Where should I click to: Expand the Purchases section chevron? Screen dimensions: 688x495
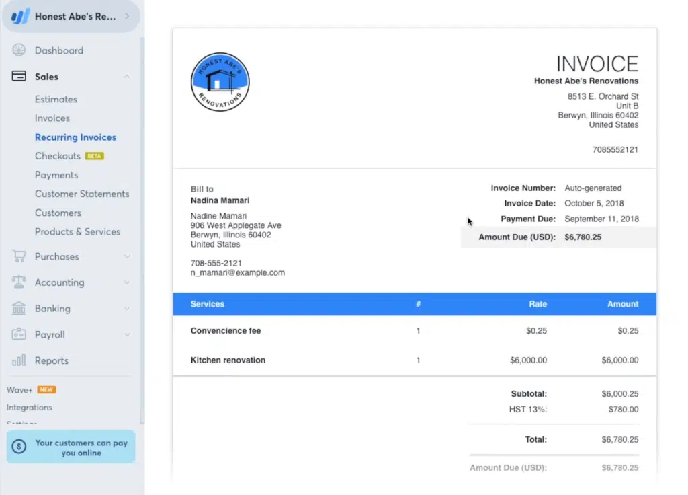(127, 256)
